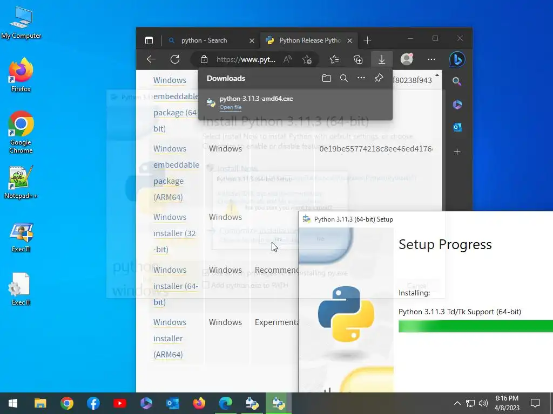The width and height of the screenshot is (553, 414).
Task: Open network status tray icon
Action: pos(470,403)
